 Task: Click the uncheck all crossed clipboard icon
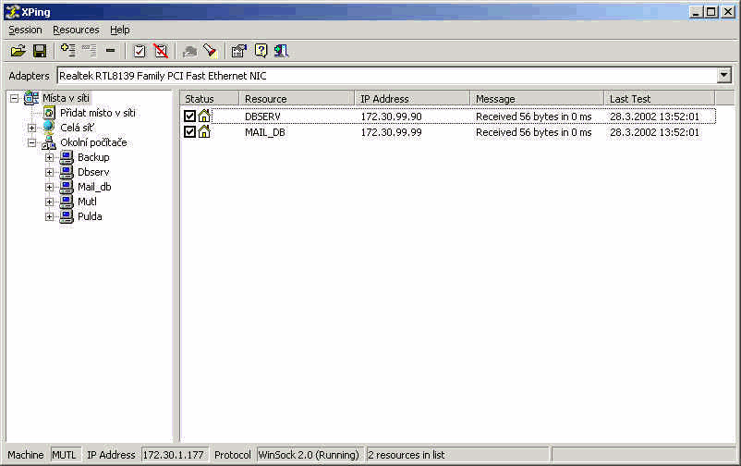[x=161, y=51]
